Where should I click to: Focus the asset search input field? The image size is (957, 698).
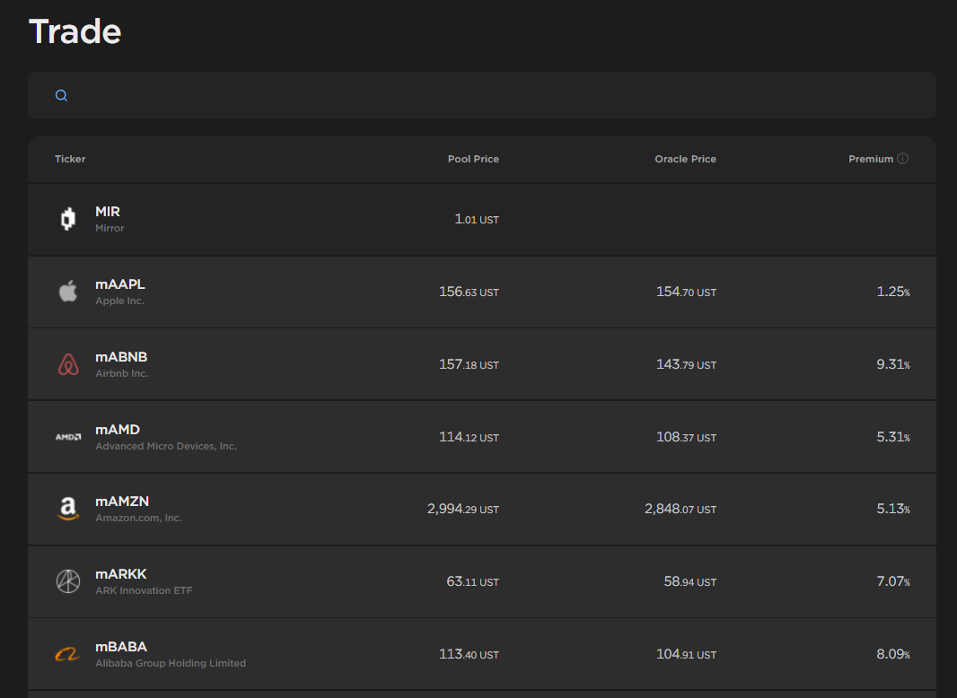(x=494, y=96)
